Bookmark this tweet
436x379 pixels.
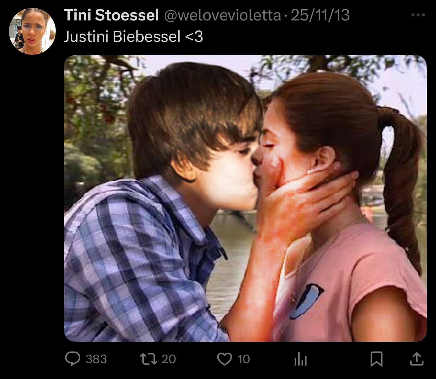click(377, 359)
